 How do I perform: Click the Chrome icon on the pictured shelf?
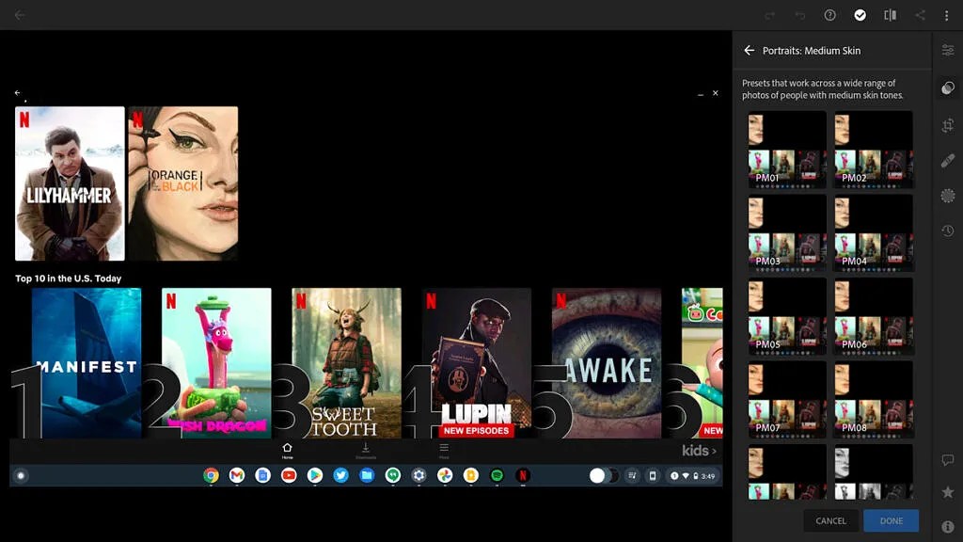211,475
